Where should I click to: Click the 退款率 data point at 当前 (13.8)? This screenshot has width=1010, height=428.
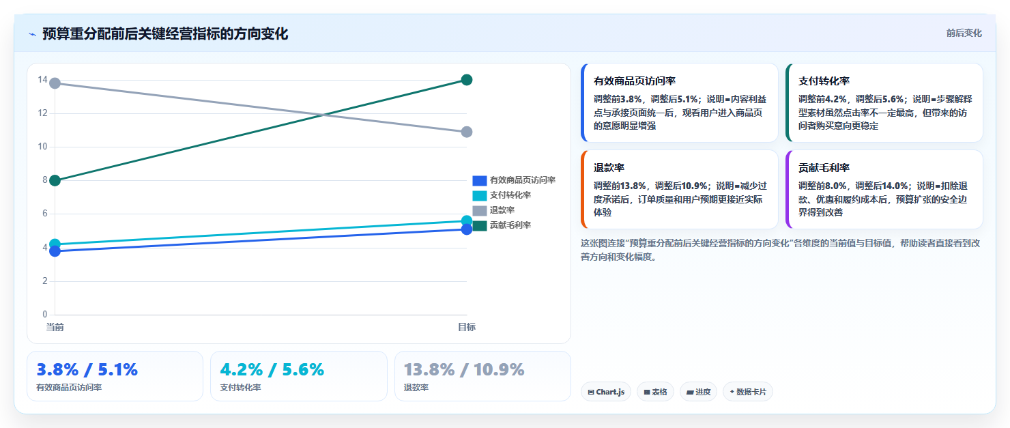[55, 83]
